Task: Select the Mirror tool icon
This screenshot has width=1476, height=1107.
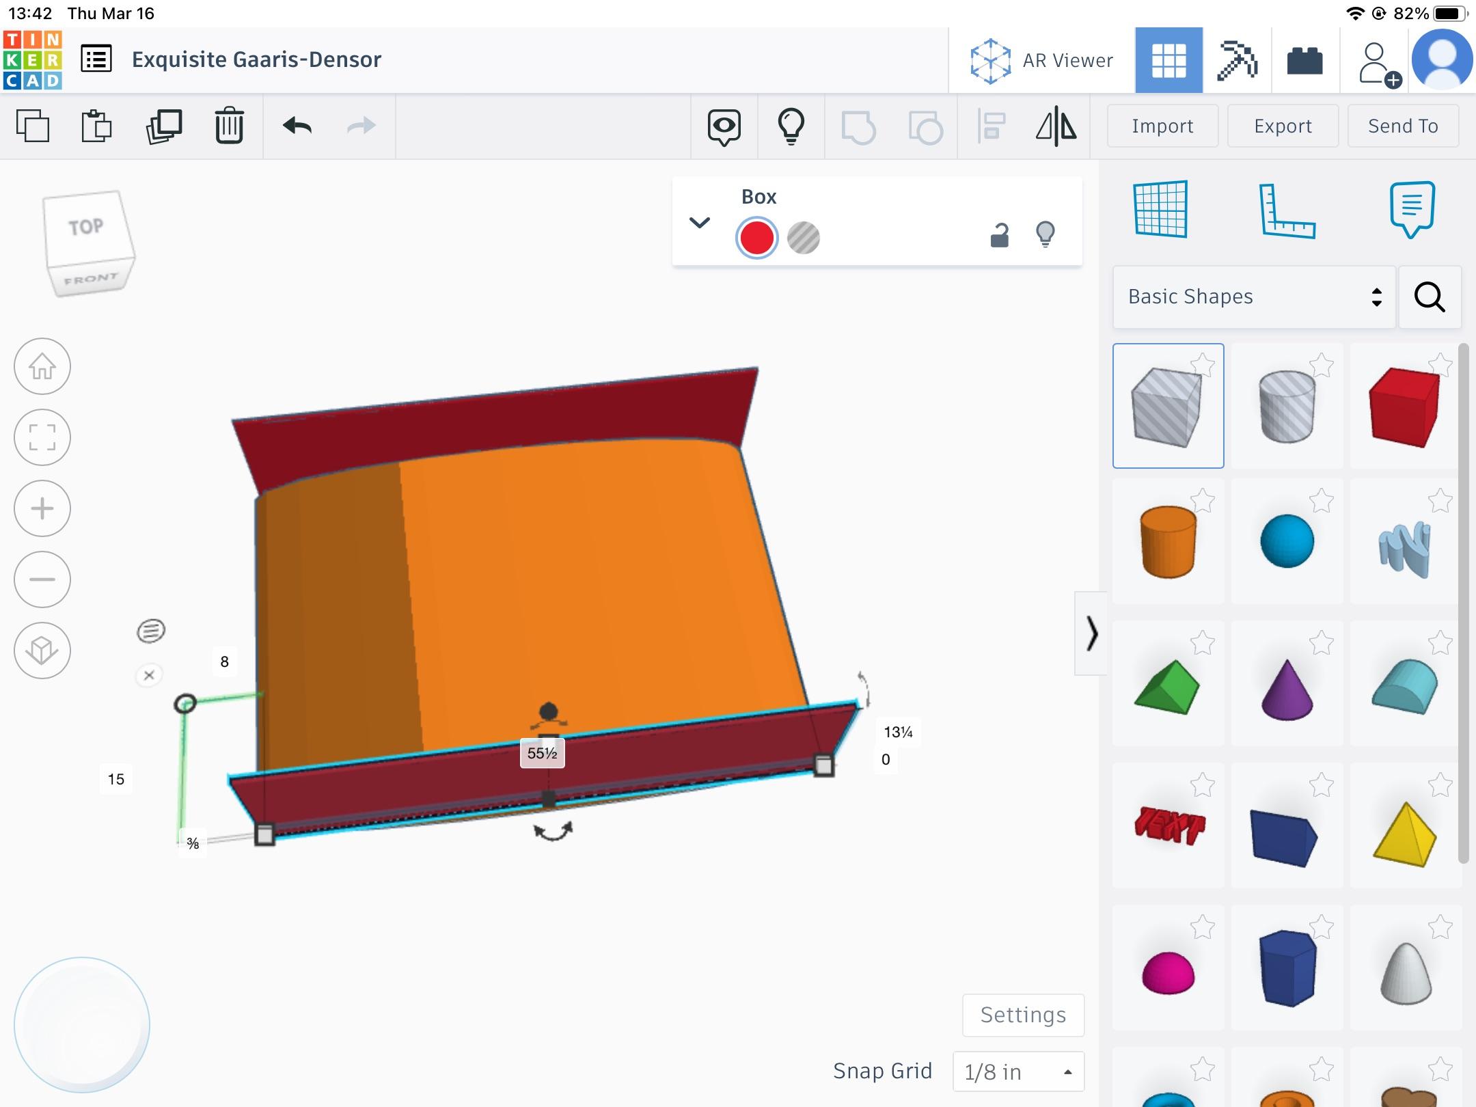Action: click(x=1056, y=126)
